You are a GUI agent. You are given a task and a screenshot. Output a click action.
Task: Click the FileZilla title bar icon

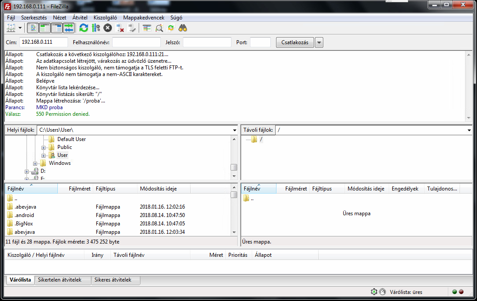8,6
